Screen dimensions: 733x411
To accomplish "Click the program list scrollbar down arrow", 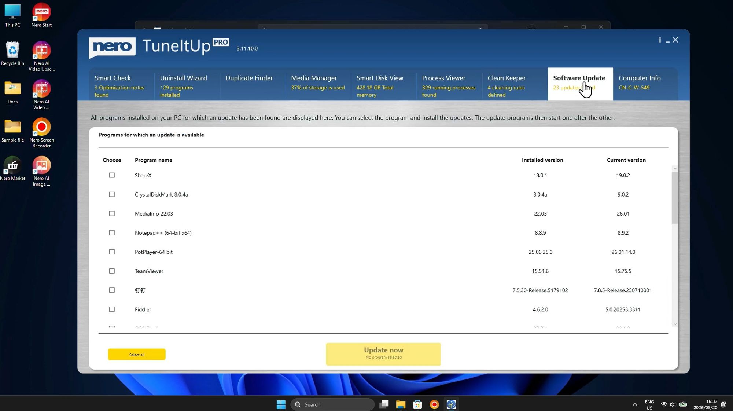I will (675, 324).
